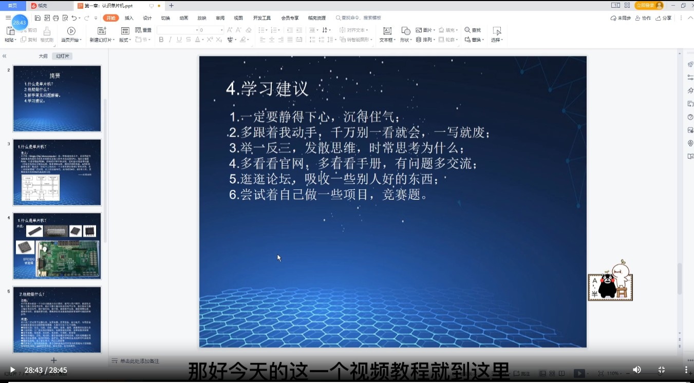694x383 pixels.
Task: Click the redo arrow icon
Action: point(87,18)
